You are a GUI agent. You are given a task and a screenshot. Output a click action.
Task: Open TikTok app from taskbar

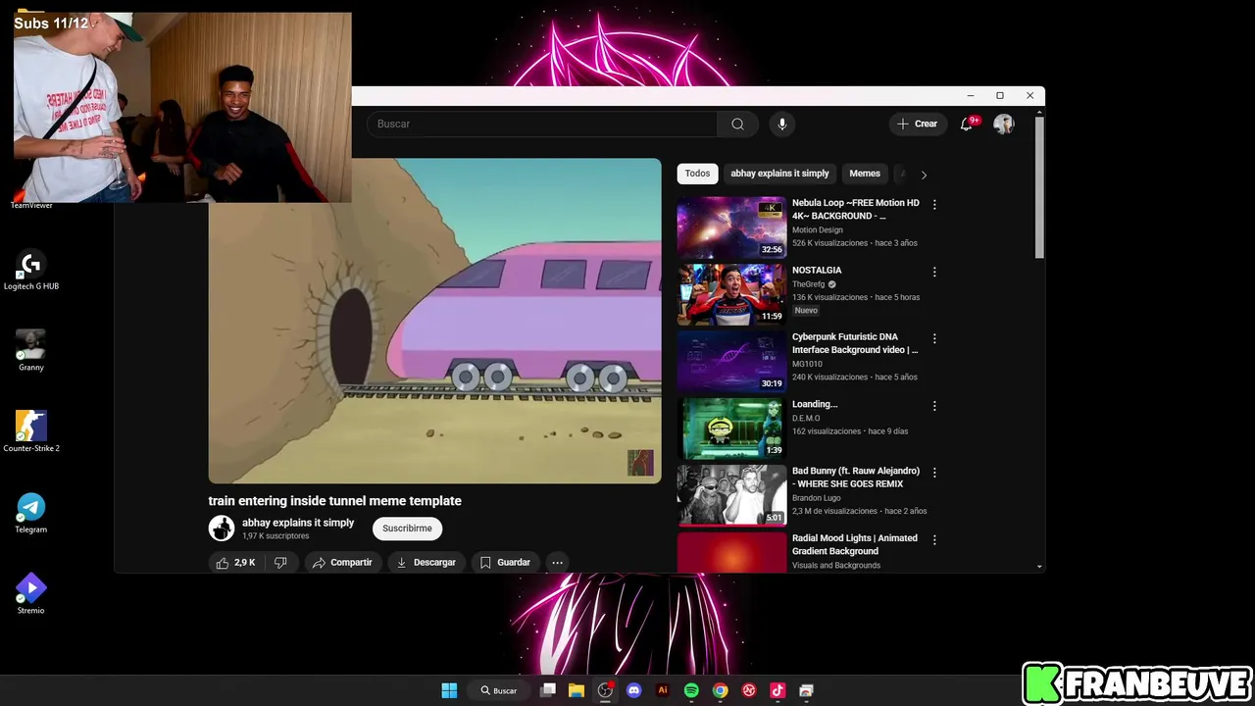tap(778, 690)
